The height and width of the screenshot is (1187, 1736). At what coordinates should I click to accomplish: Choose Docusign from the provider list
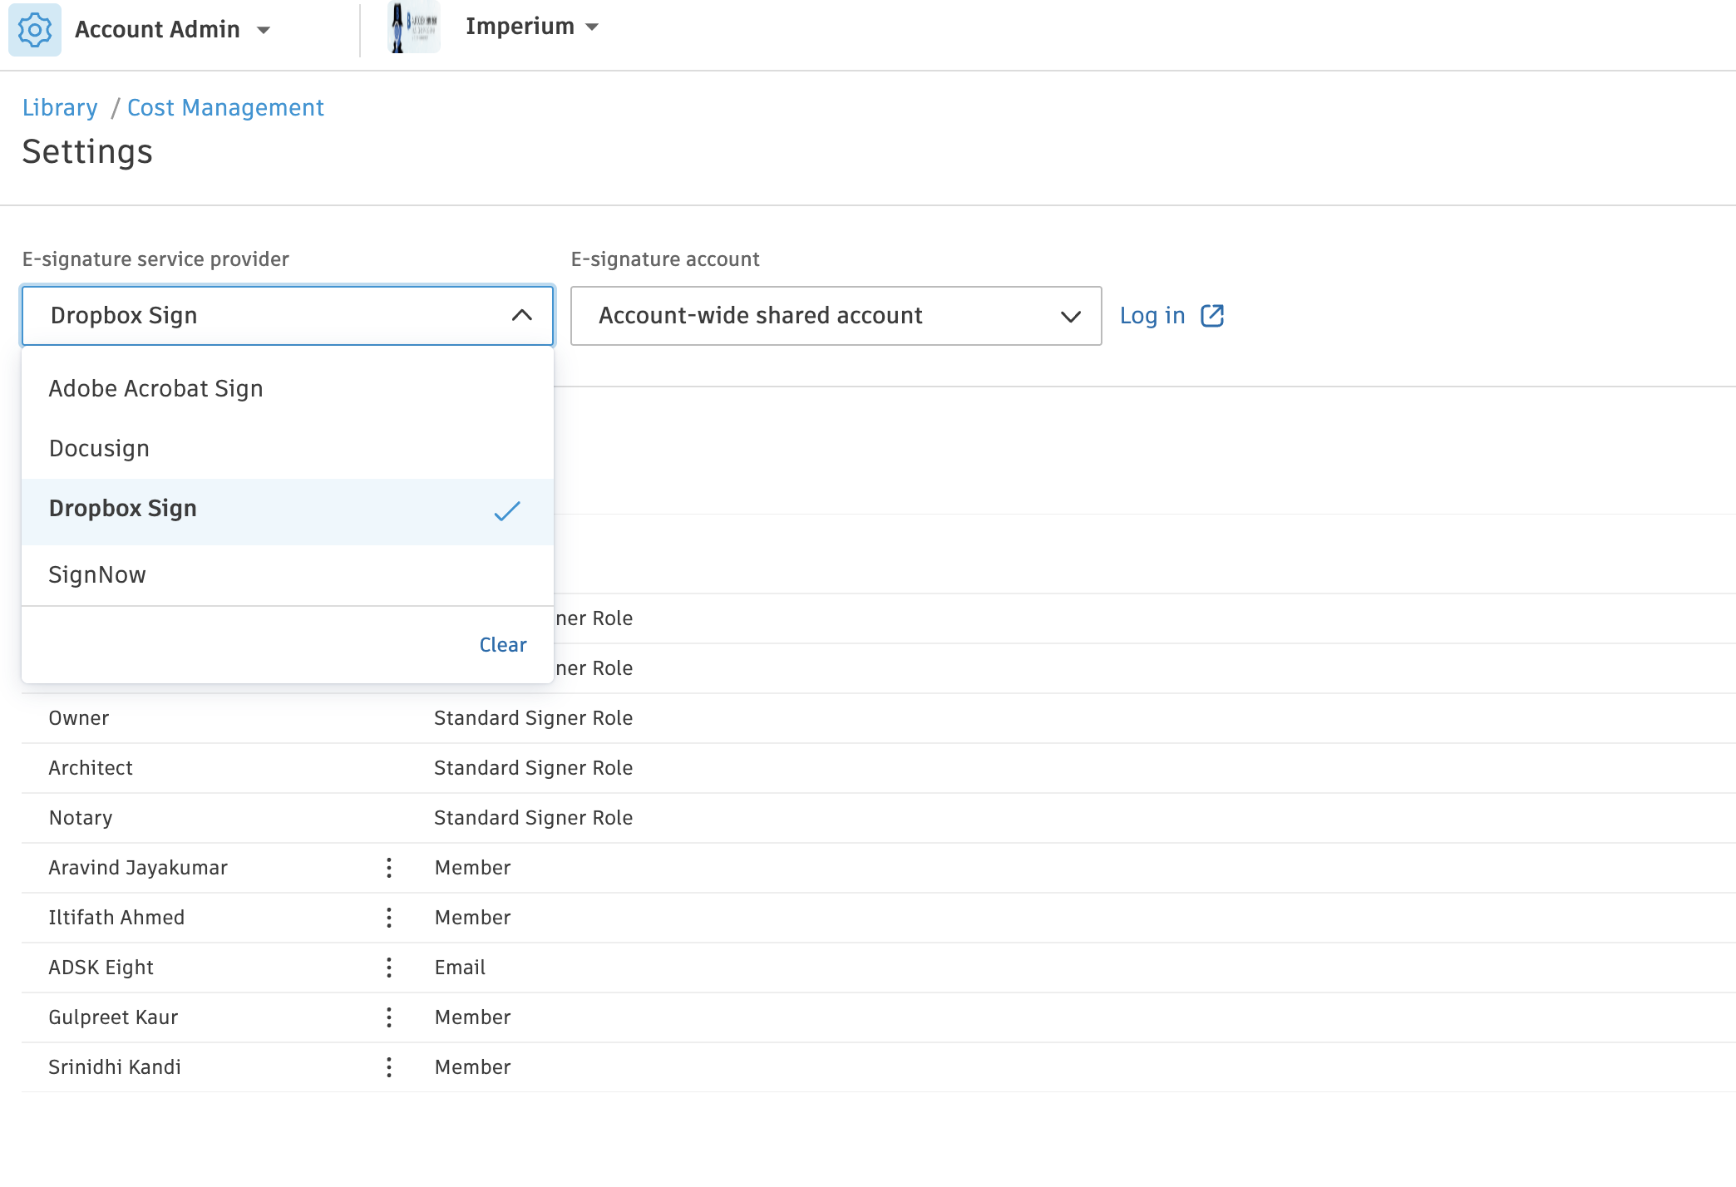99,449
